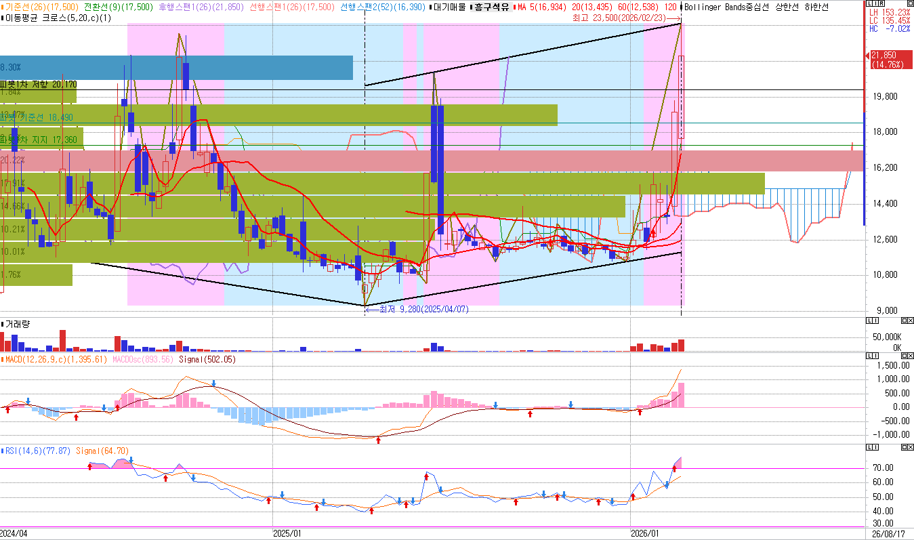
Task: Close the volume (거래량) panel
Action: point(911,320)
